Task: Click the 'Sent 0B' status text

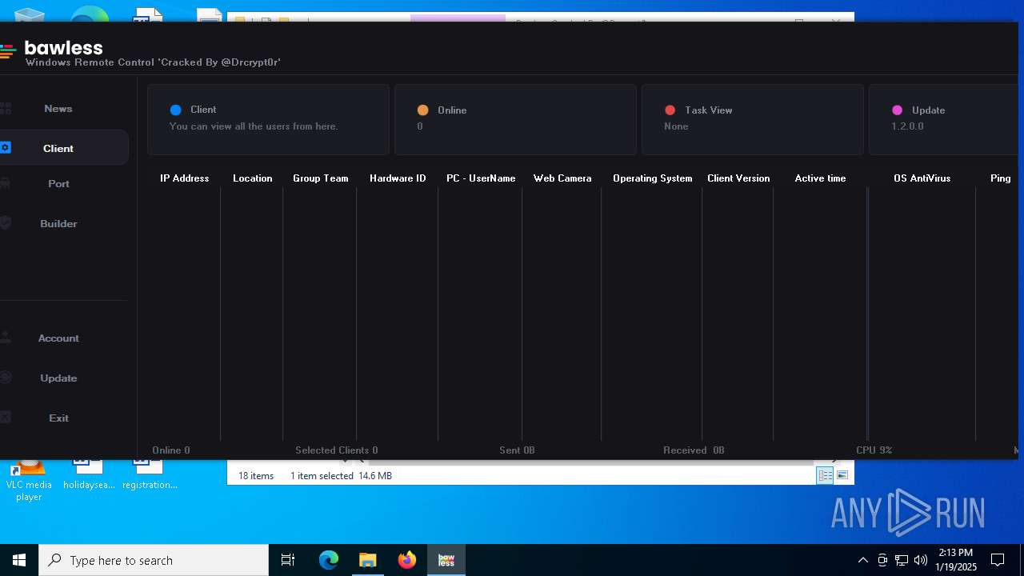Action: pos(517,450)
